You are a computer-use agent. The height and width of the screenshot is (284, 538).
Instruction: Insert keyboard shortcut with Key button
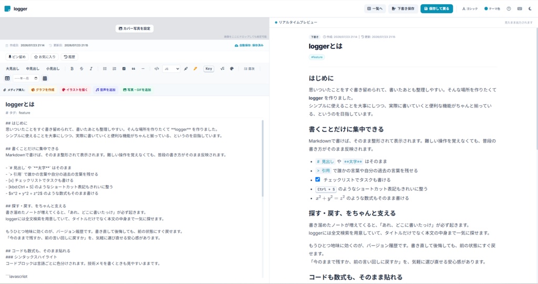[x=209, y=69]
